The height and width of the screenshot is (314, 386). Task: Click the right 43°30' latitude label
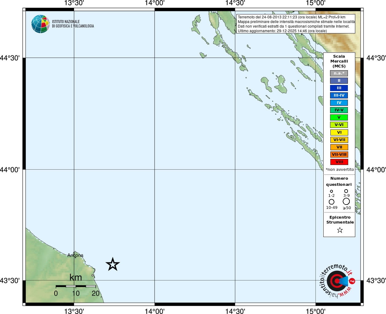point(376,281)
